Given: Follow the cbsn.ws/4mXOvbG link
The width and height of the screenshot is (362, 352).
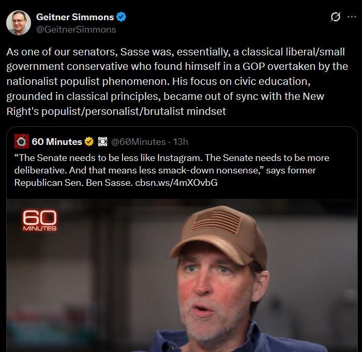Looking at the screenshot, I should pos(176,183).
